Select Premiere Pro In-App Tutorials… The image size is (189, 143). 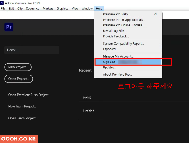click(x=128, y=20)
